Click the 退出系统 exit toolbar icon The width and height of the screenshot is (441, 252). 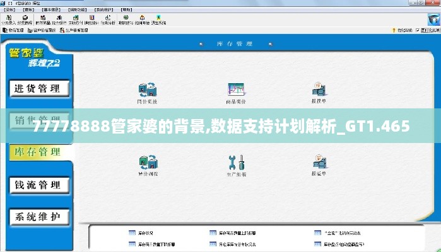tap(158, 20)
